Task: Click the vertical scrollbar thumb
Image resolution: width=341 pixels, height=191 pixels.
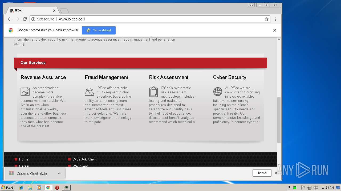Action: pyautogui.click(x=279, y=120)
